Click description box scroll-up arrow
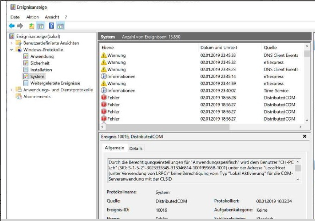315x221 pixels. coord(298,162)
